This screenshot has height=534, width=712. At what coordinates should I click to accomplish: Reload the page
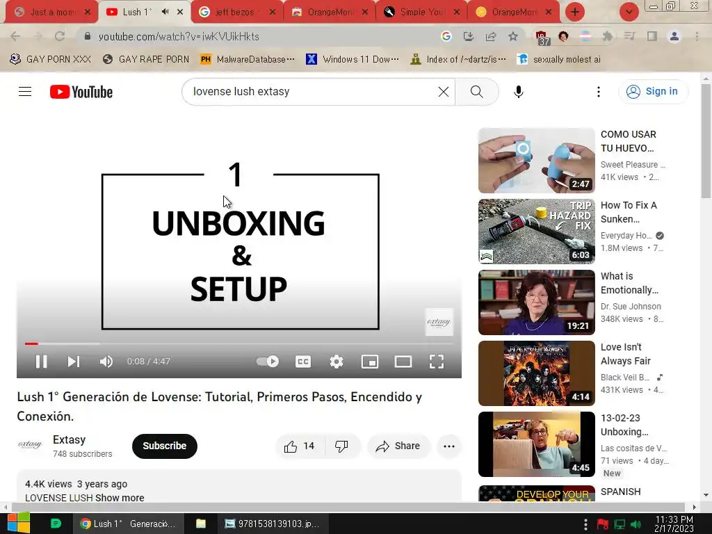[x=60, y=36]
